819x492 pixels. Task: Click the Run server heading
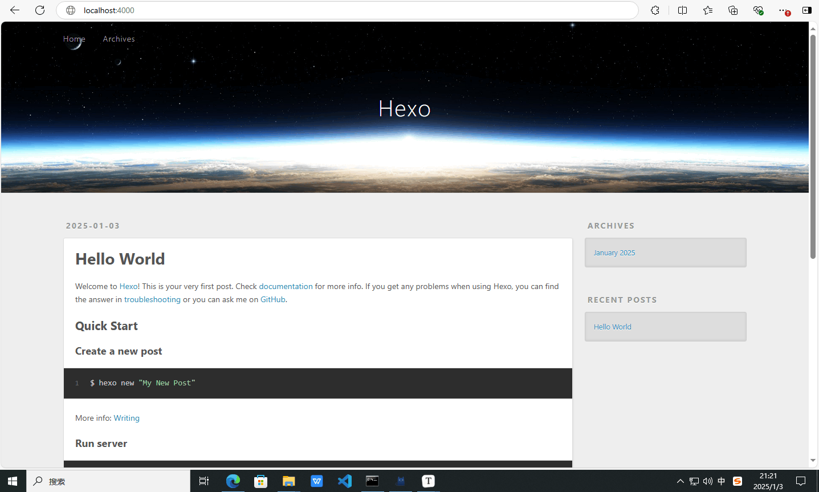point(101,444)
